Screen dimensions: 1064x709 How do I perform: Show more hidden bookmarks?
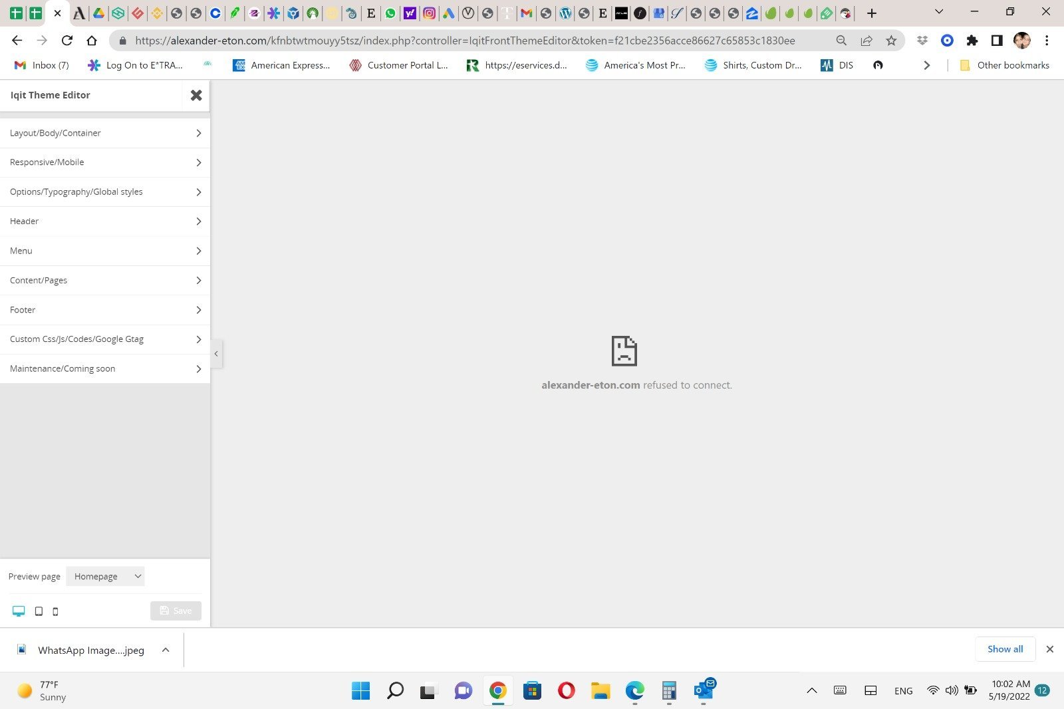[926, 65]
